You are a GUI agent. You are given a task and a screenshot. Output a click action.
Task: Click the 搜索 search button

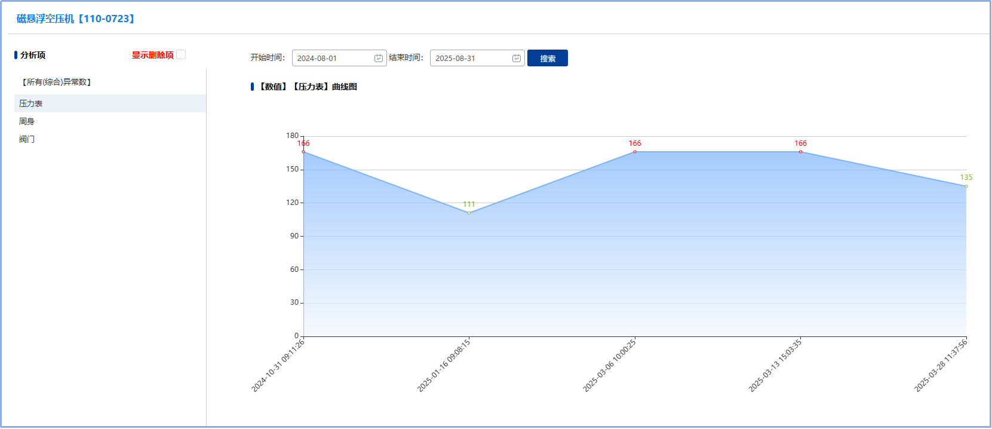pyautogui.click(x=547, y=58)
